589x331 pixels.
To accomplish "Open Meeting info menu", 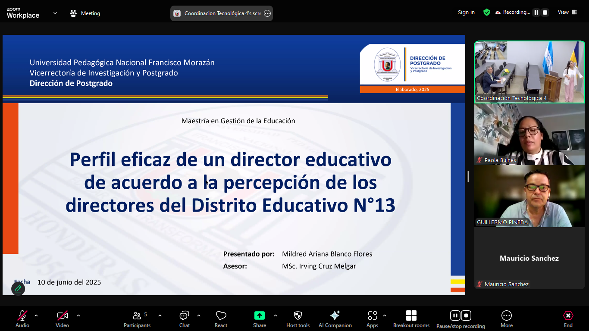I will coord(85,13).
